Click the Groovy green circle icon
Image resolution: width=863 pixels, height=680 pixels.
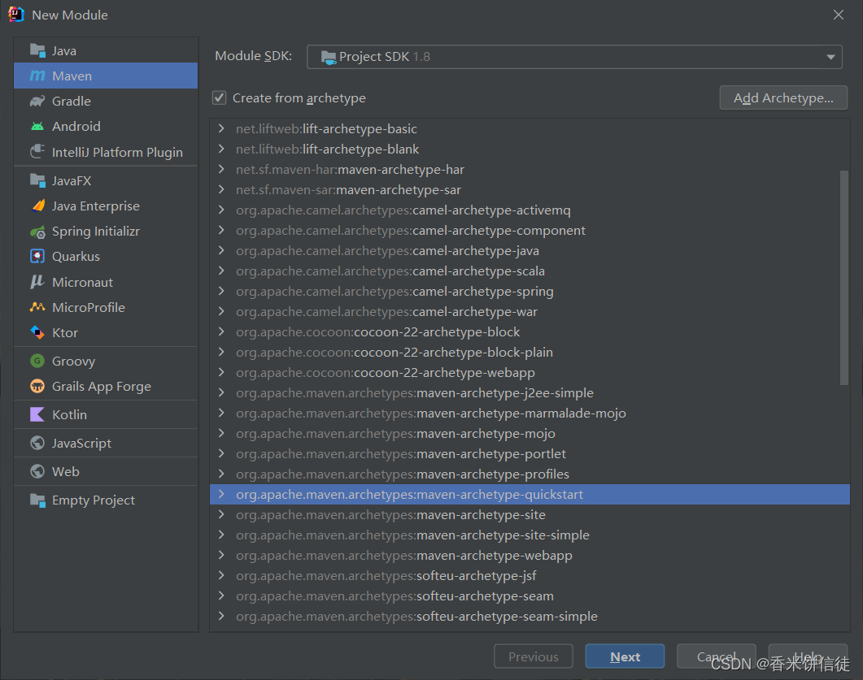click(37, 362)
